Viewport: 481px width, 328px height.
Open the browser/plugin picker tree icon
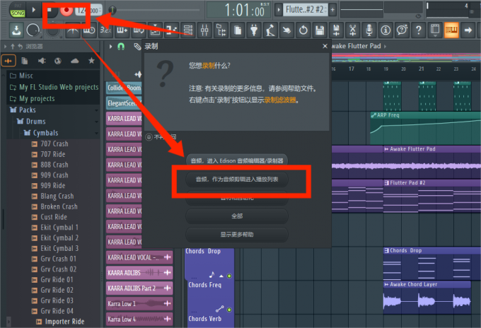[x=221, y=30]
